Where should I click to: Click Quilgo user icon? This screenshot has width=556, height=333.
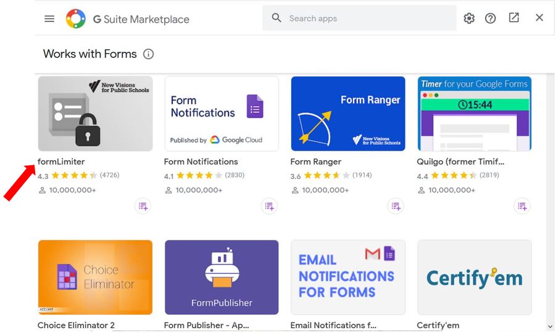421,190
